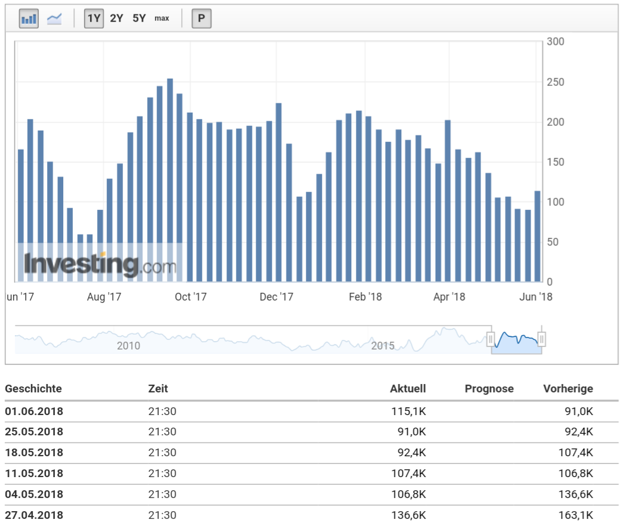Image resolution: width=629 pixels, height=529 pixels.
Task: Click the right handle of the range navigator
Action: coord(541,339)
